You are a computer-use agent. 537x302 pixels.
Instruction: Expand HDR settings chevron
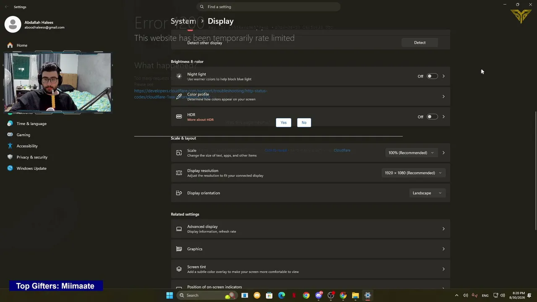(443, 117)
